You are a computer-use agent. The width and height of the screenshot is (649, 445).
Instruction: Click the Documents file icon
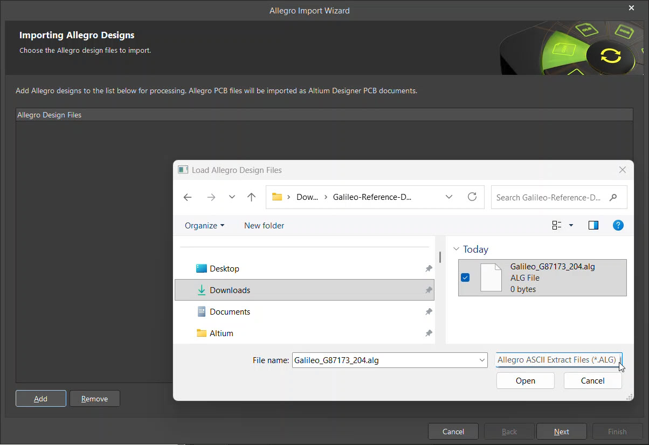click(202, 311)
